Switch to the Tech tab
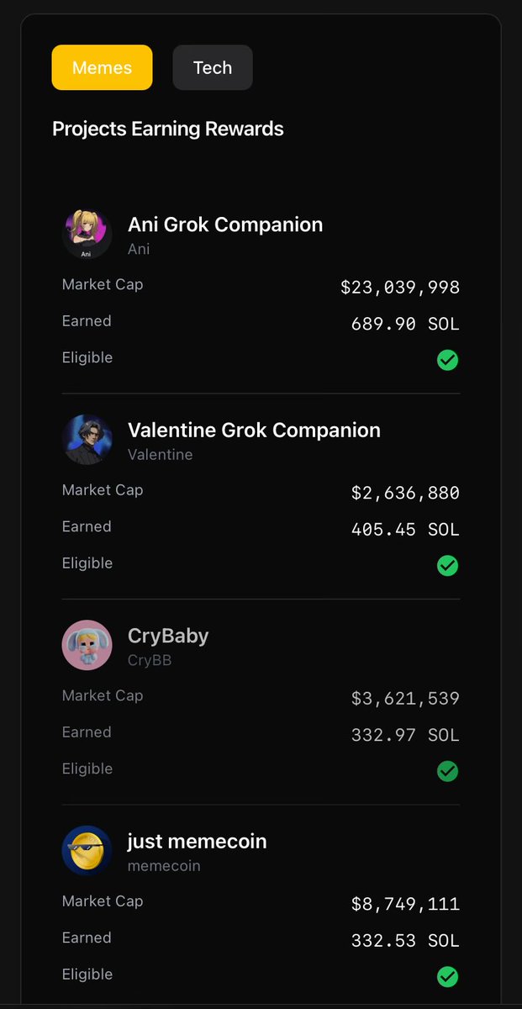This screenshot has width=522, height=1009. [x=213, y=67]
